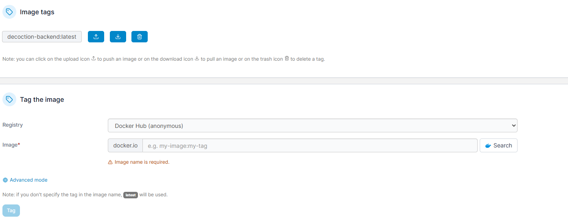Click the latest badge in the note
Screen dimensions: 568x224
131,195
